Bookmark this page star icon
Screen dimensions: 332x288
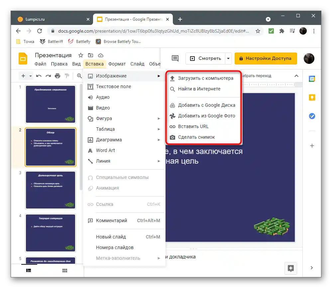click(x=258, y=31)
